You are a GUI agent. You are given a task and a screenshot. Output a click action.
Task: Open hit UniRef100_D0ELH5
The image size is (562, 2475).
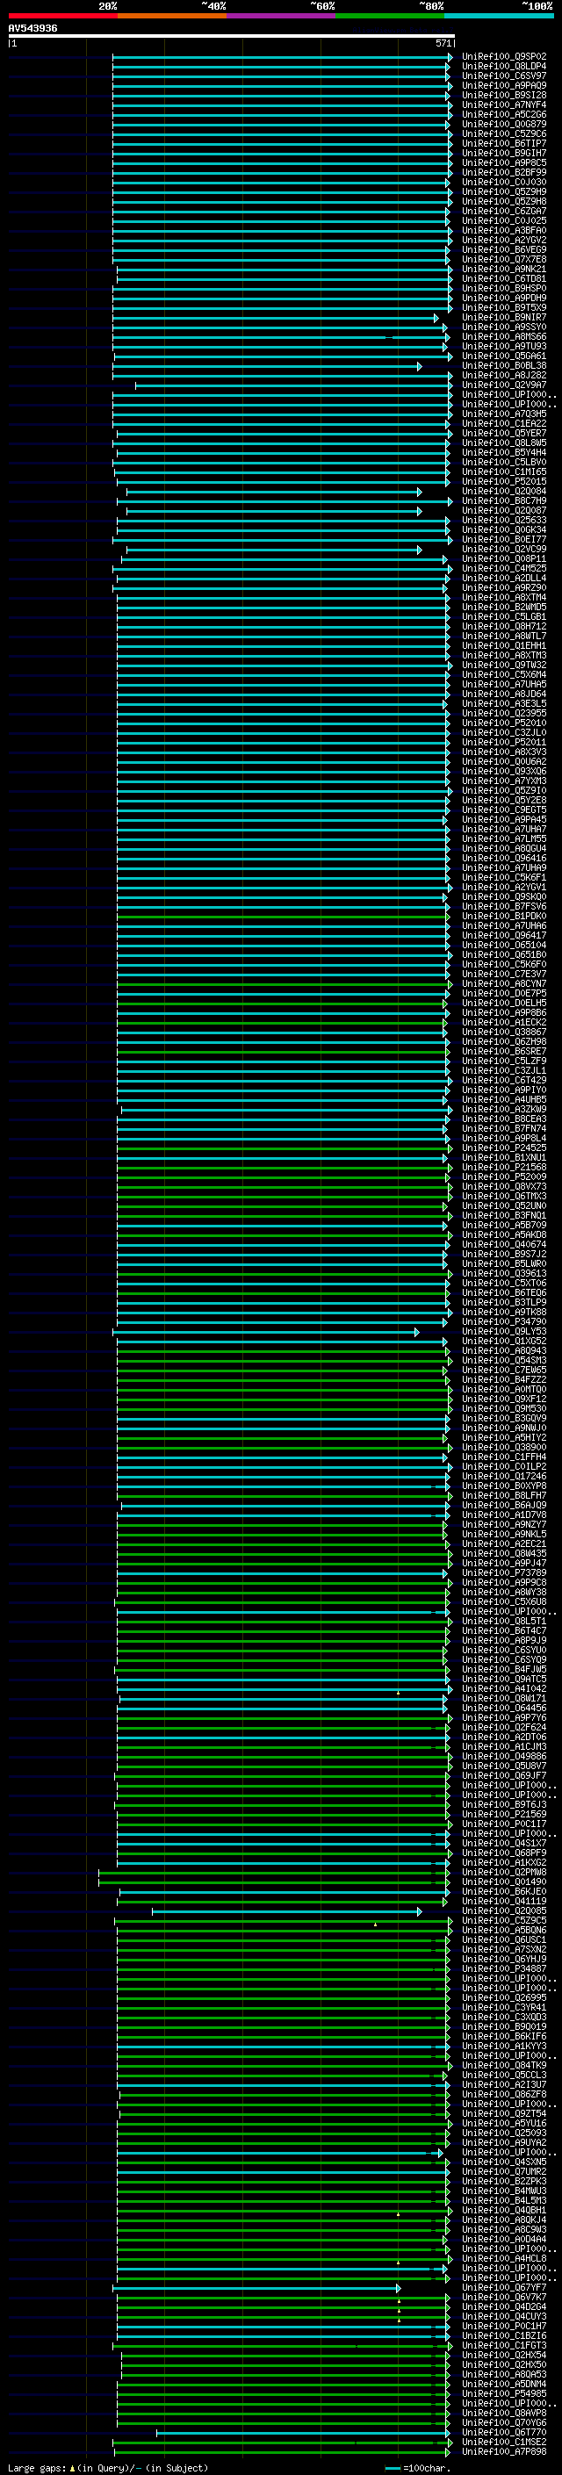(x=503, y=1002)
